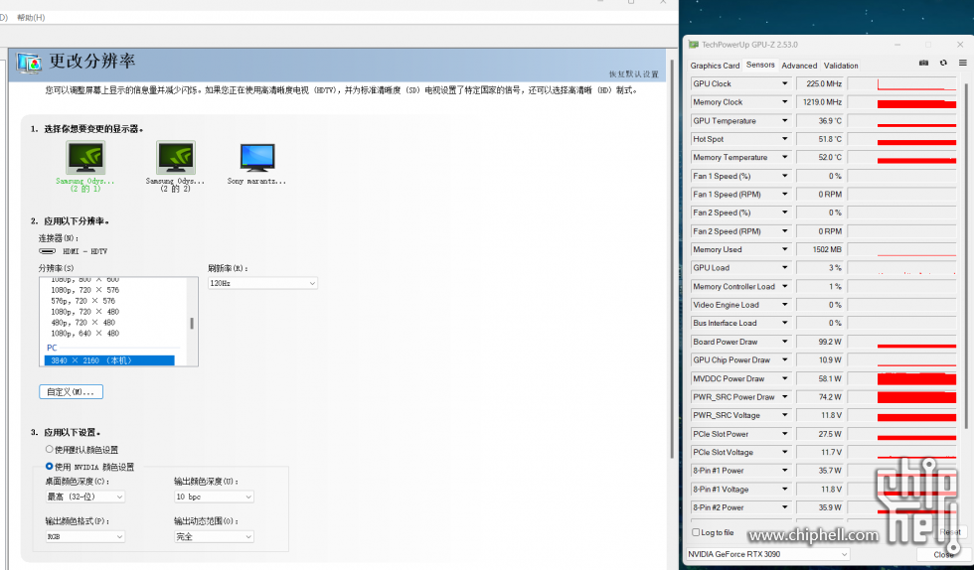Open 输出动态范围 完全 dropdown
974x570 pixels.
[214, 536]
